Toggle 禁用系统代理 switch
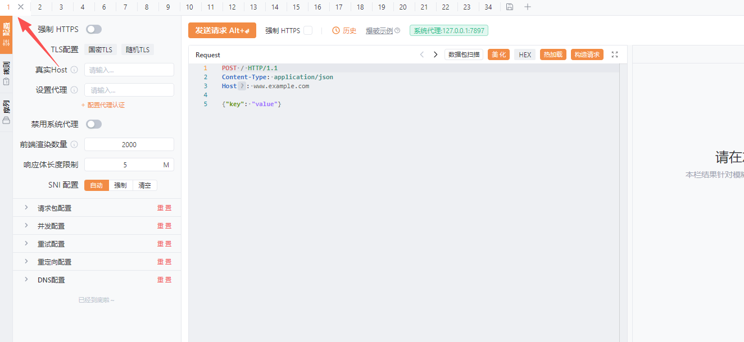744x342 pixels. (x=94, y=124)
